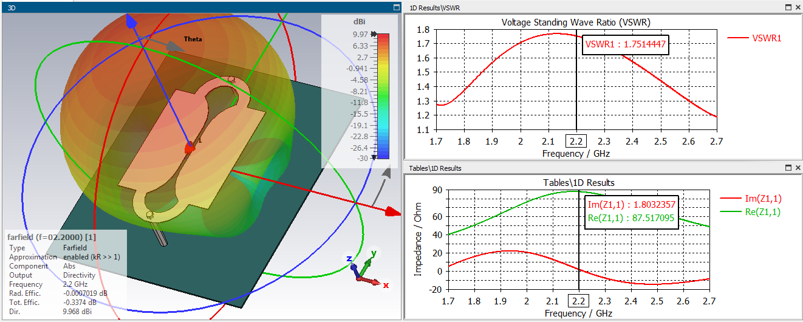
Task: Maximize the 1D Results\VSWR window
Action: [x=788, y=7]
